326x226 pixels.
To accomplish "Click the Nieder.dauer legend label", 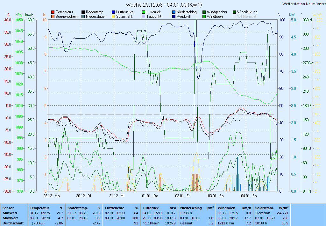I will pyautogui.click(x=95, y=17).
